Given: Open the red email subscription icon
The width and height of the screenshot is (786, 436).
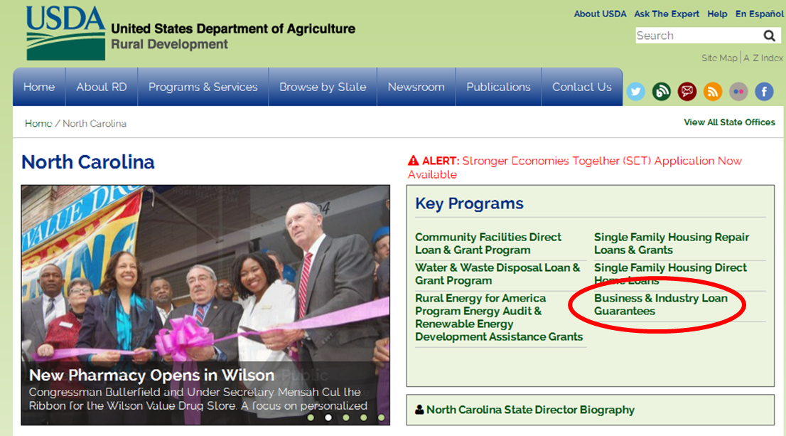Looking at the screenshot, I should point(687,91).
